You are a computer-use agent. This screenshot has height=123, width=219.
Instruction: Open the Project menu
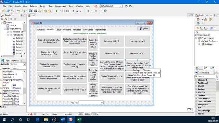coord(43,6)
